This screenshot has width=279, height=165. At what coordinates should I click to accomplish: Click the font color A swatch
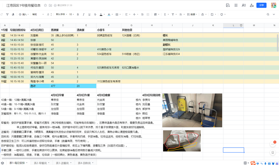(101, 15)
